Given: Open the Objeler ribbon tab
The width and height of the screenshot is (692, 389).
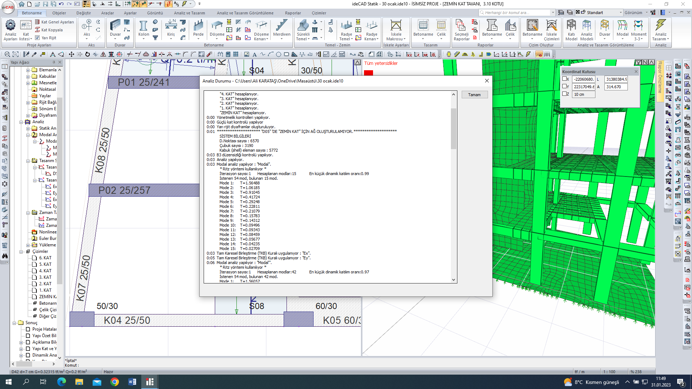Looking at the screenshot, I should pyautogui.click(x=59, y=13).
